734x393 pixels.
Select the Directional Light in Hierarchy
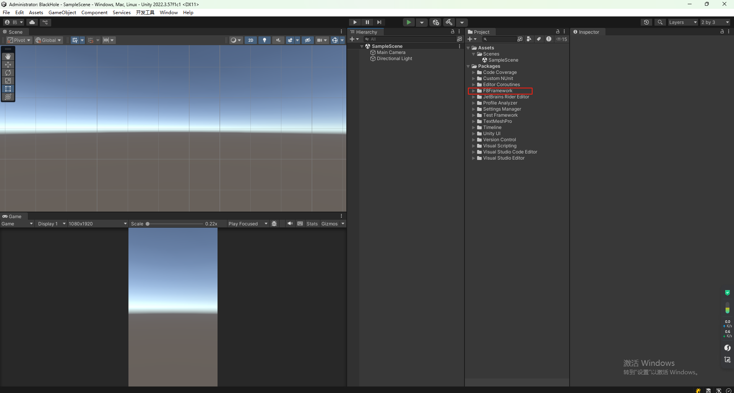394,59
